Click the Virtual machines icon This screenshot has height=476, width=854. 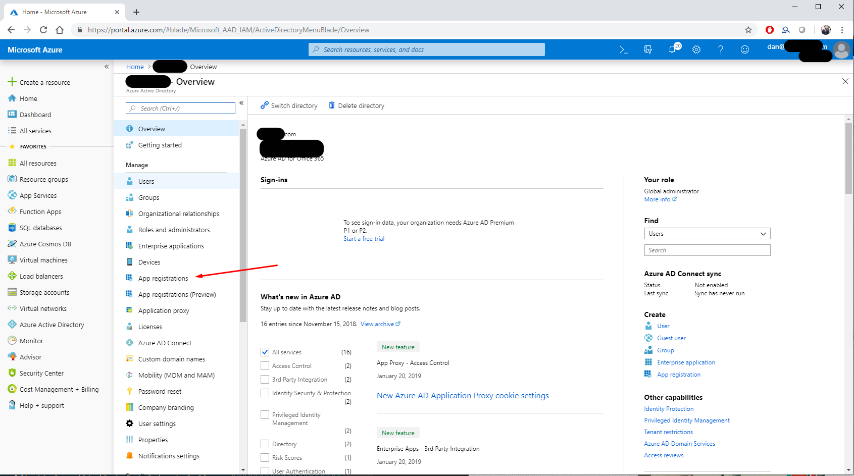(x=12, y=260)
